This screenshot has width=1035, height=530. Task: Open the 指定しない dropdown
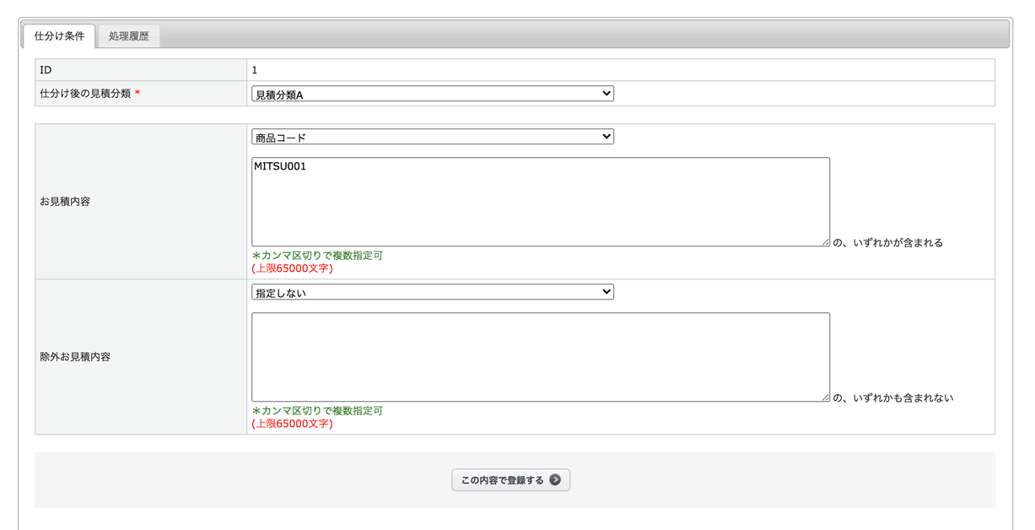432,292
